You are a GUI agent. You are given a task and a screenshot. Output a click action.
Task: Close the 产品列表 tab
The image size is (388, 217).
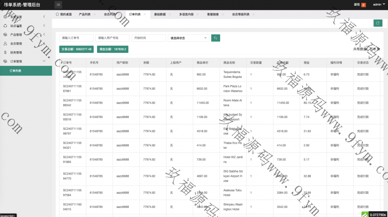coord(95,14)
